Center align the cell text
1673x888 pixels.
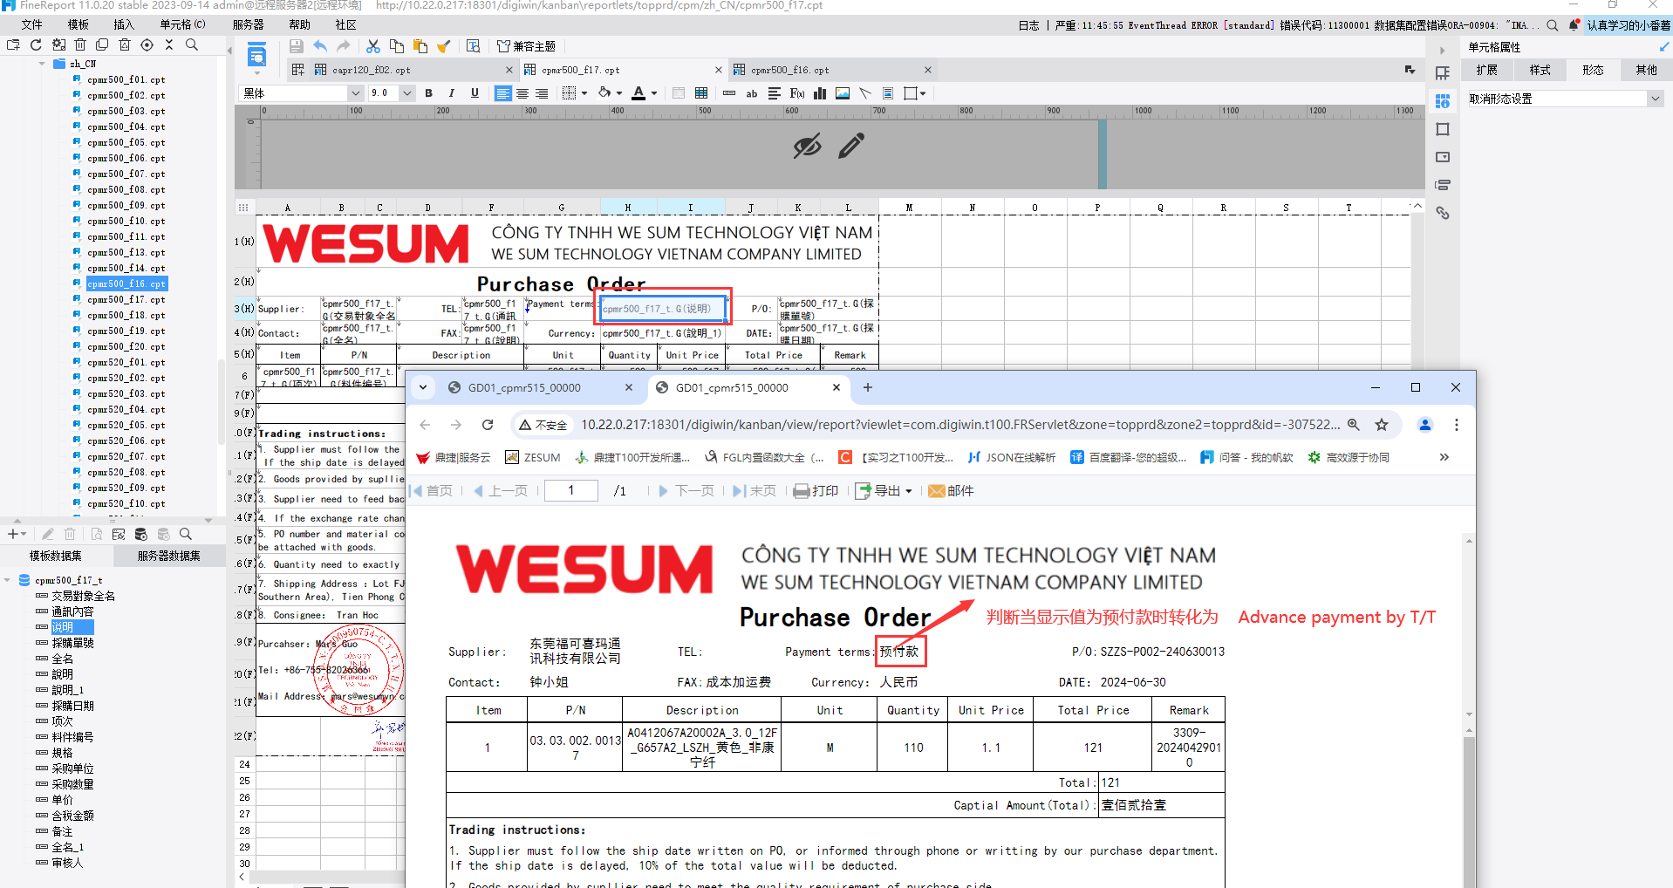[x=522, y=93]
